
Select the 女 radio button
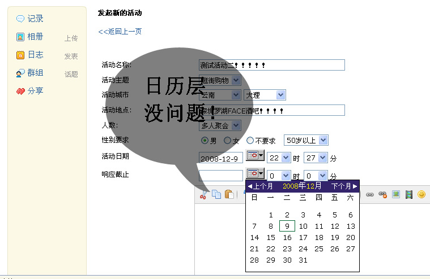point(227,141)
